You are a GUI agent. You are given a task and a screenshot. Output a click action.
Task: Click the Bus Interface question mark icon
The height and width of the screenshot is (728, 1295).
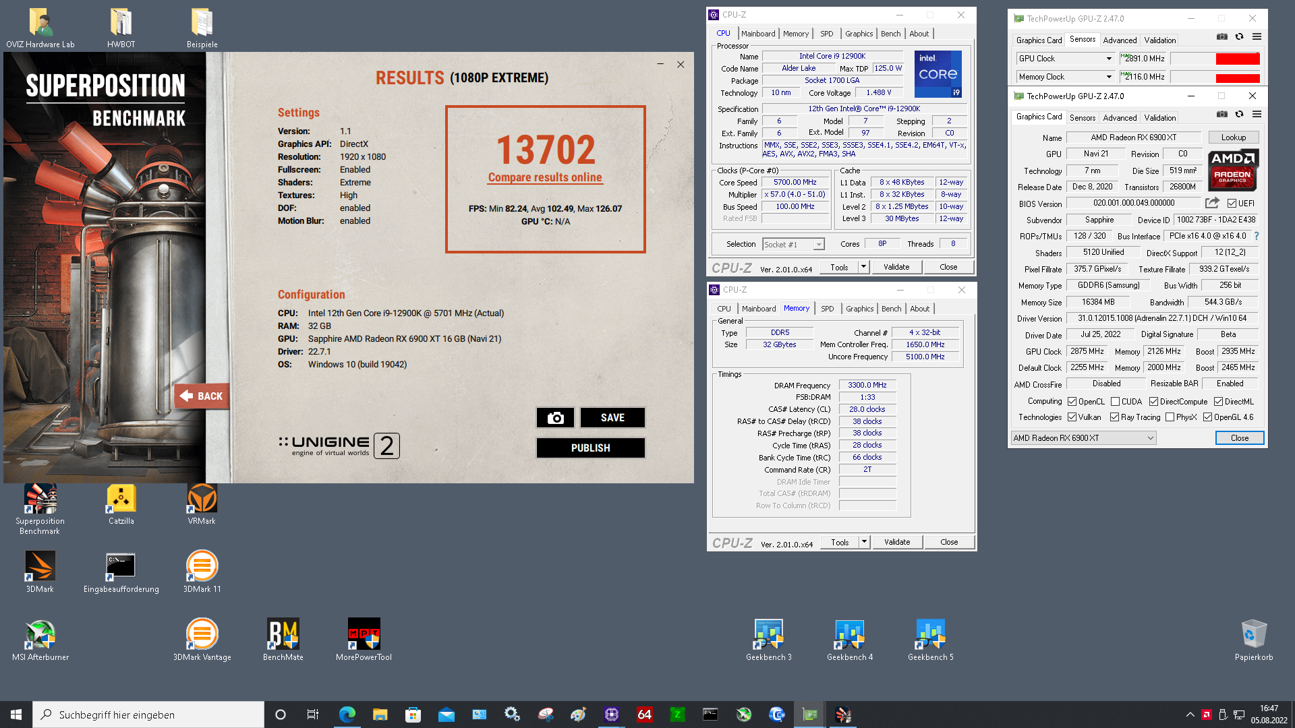[x=1257, y=236]
